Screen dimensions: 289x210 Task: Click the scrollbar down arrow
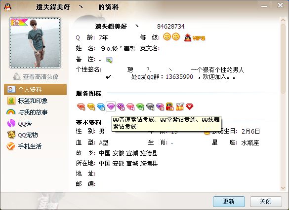(x=283, y=188)
